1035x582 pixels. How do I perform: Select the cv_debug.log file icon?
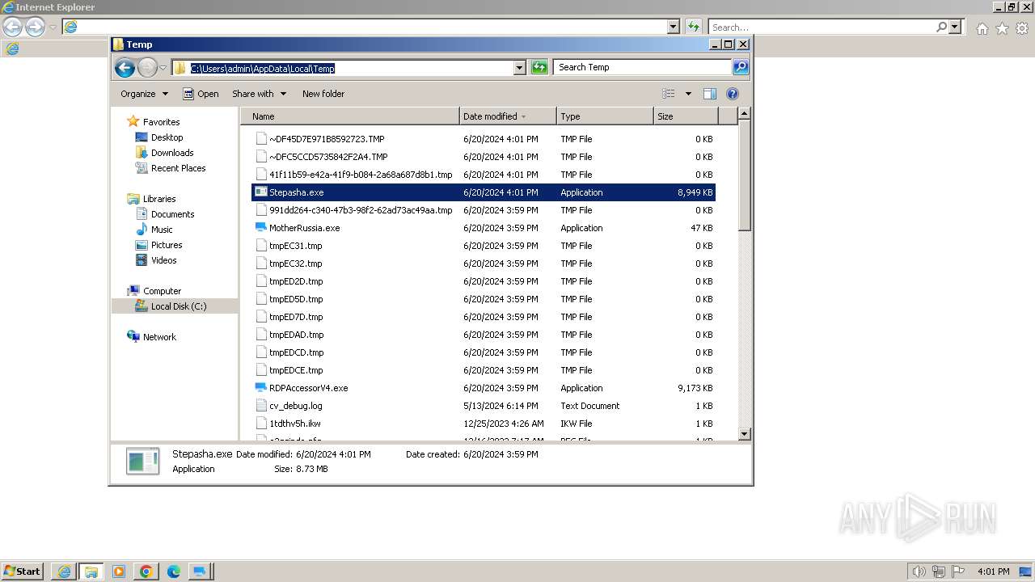(260, 406)
